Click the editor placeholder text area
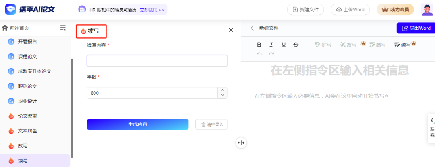Screen dimensions: 435x167 point(321,96)
